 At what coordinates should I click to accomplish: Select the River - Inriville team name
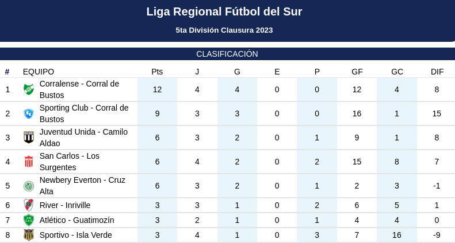[x=65, y=205]
